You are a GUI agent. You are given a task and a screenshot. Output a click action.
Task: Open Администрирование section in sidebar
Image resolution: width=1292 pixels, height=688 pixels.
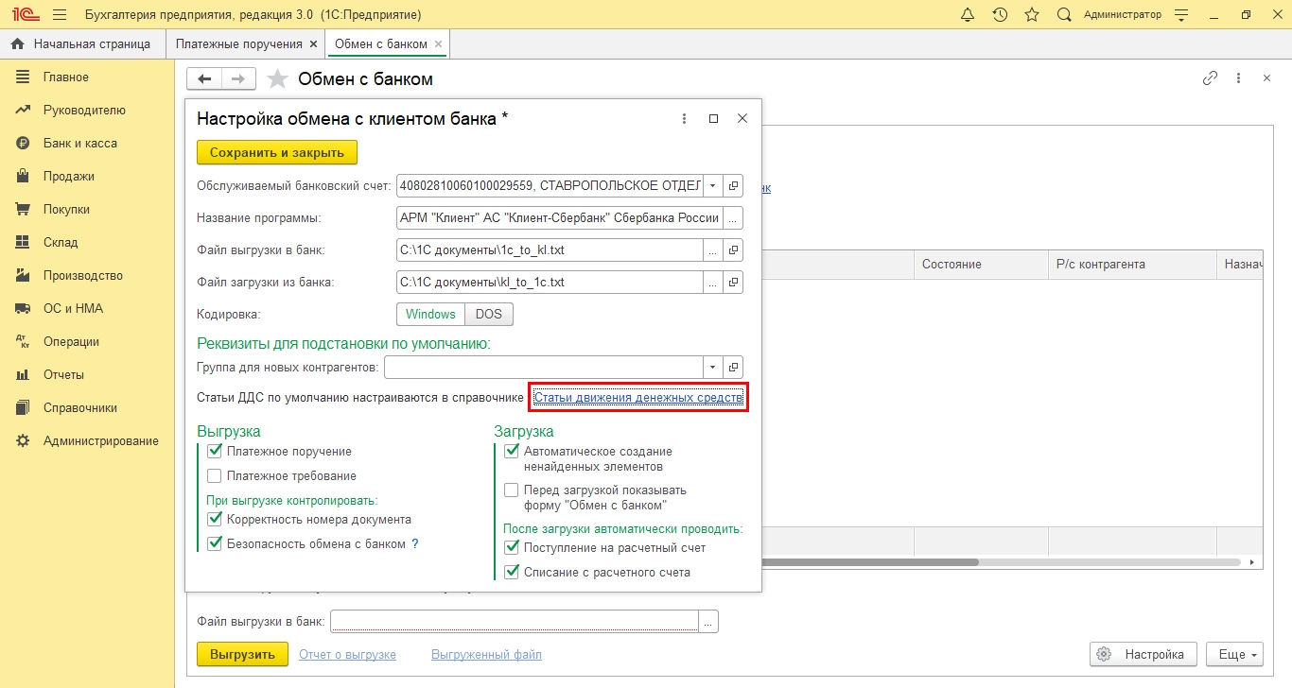(87, 440)
